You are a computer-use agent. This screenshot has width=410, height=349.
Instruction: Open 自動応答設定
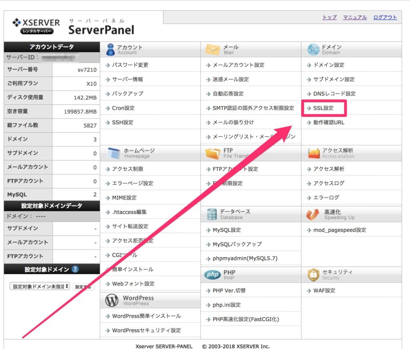pyautogui.click(x=228, y=93)
